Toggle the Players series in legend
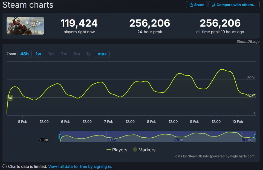263x170 pixels. (117, 150)
